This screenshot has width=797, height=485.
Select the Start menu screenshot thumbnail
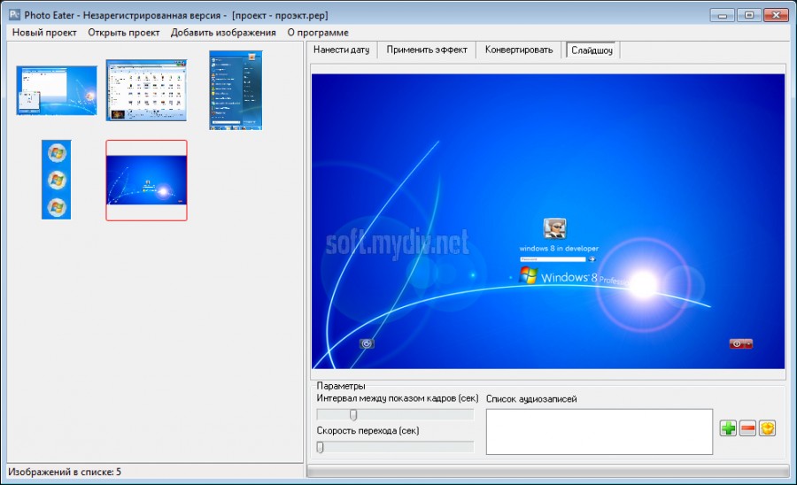[236, 90]
